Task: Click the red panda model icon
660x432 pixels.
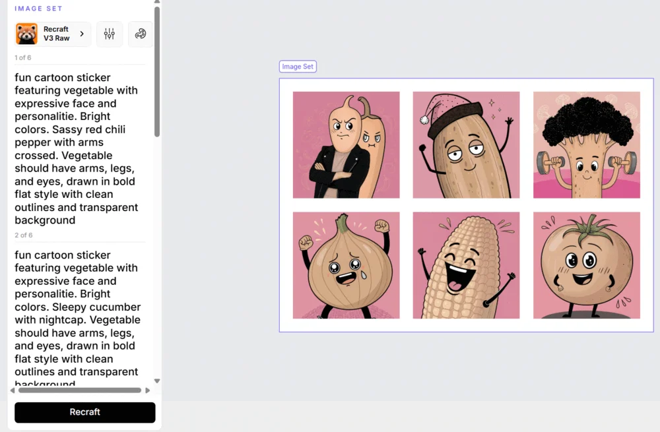Action: coord(27,34)
